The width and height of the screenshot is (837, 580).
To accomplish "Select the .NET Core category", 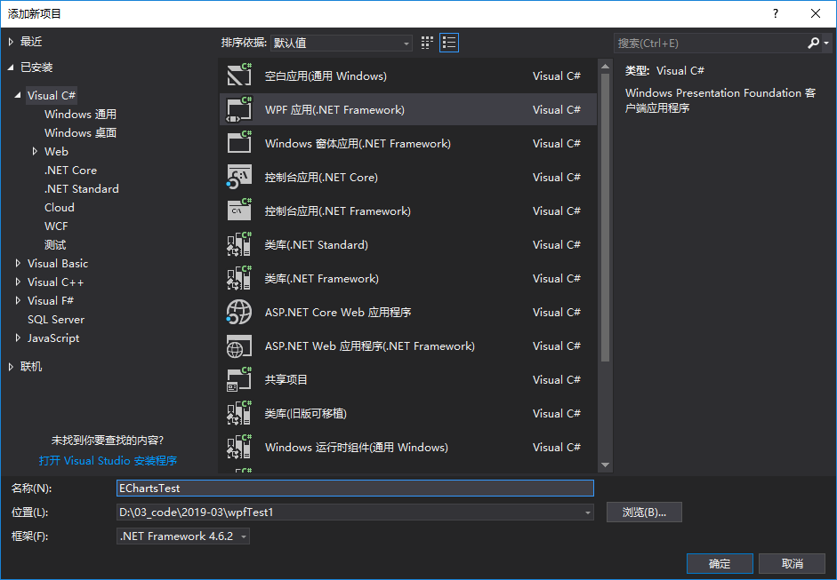I will coord(70,170).
